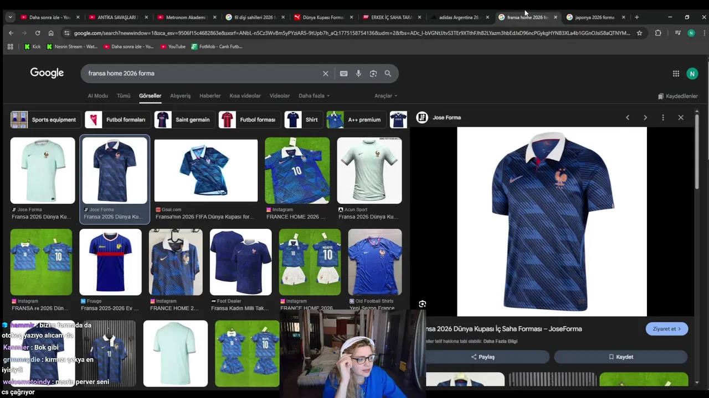Open Old Football Shirts jersey thumbnail
This screenshot has width=709, height=398.
[x=375, y=262]
